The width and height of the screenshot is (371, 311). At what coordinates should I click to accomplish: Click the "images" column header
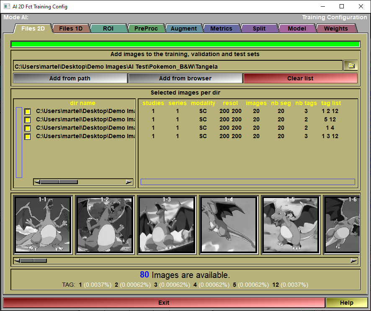[x=256, y=103]
